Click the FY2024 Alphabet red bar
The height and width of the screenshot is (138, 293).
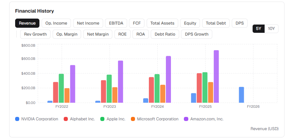[151, 90]
